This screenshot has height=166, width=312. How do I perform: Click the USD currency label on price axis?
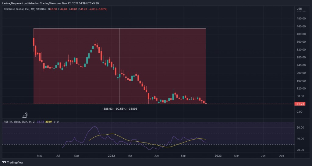[299, 9]
